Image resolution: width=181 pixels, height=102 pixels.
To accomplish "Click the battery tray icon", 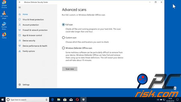I will point(161,100).
